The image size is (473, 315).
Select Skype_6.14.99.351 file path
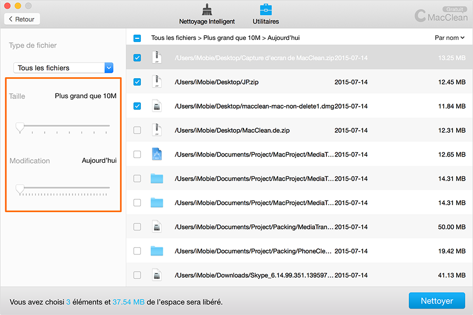click(254, 275)
